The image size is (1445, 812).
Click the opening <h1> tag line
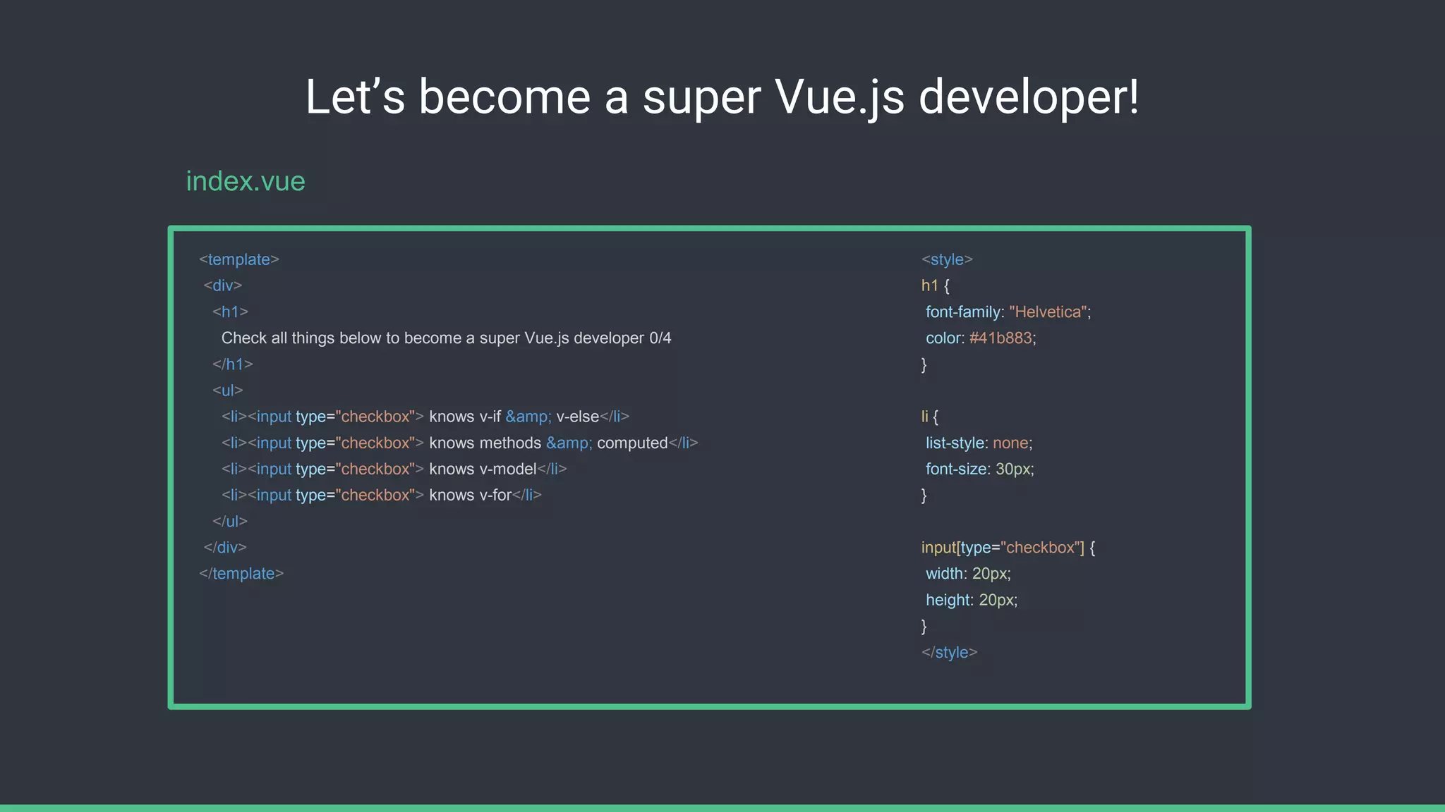(230, 312)
